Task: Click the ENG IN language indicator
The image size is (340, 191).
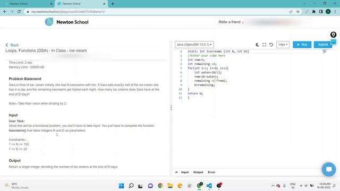Action: tap(293, 186)
